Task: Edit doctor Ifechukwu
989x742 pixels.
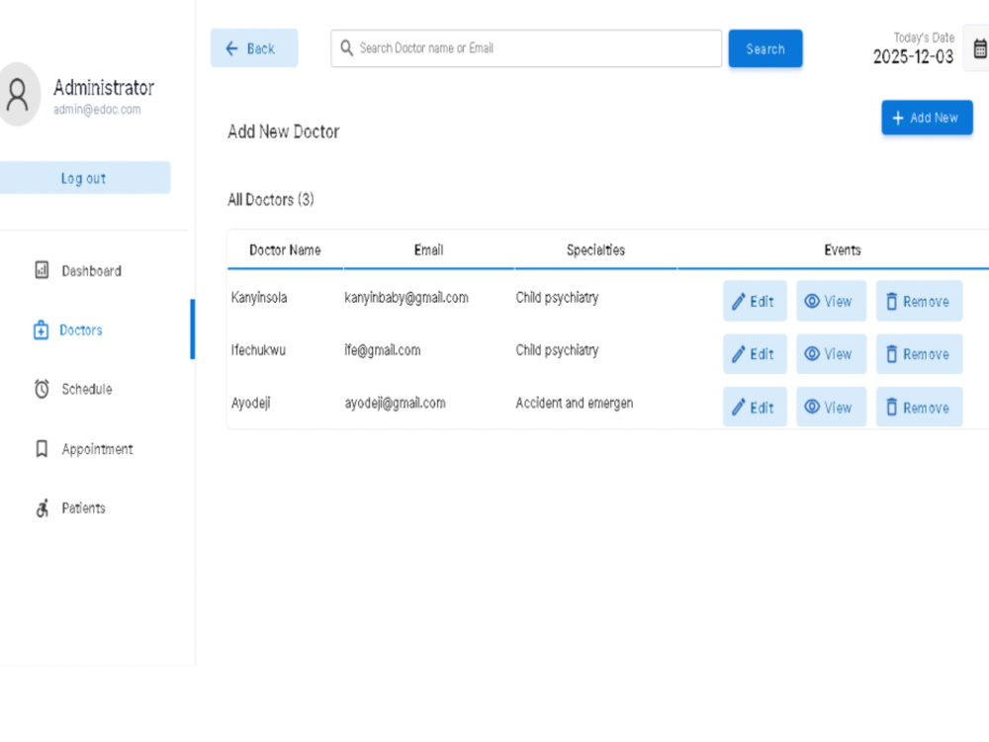Action: (x=755, y=354)
